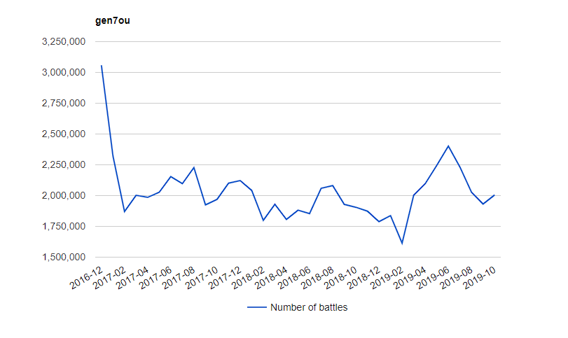Click the Number of battles legend label

pyautogui.click(x=308, y=307)
